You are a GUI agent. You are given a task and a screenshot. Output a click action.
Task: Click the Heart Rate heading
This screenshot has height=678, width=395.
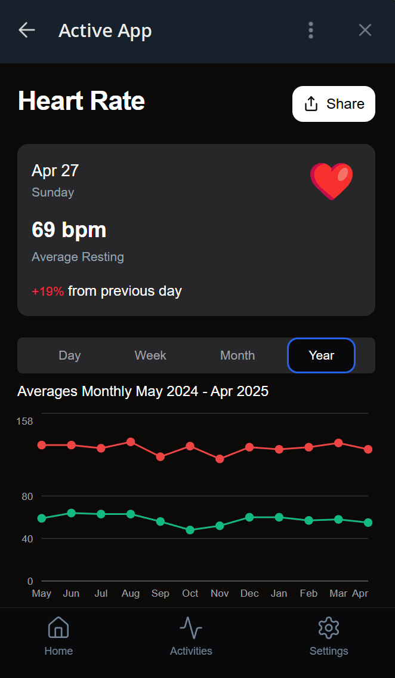tap(81, 100)
